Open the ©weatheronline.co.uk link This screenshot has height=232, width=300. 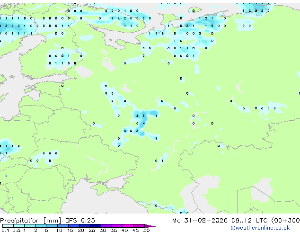pos(260,228)
